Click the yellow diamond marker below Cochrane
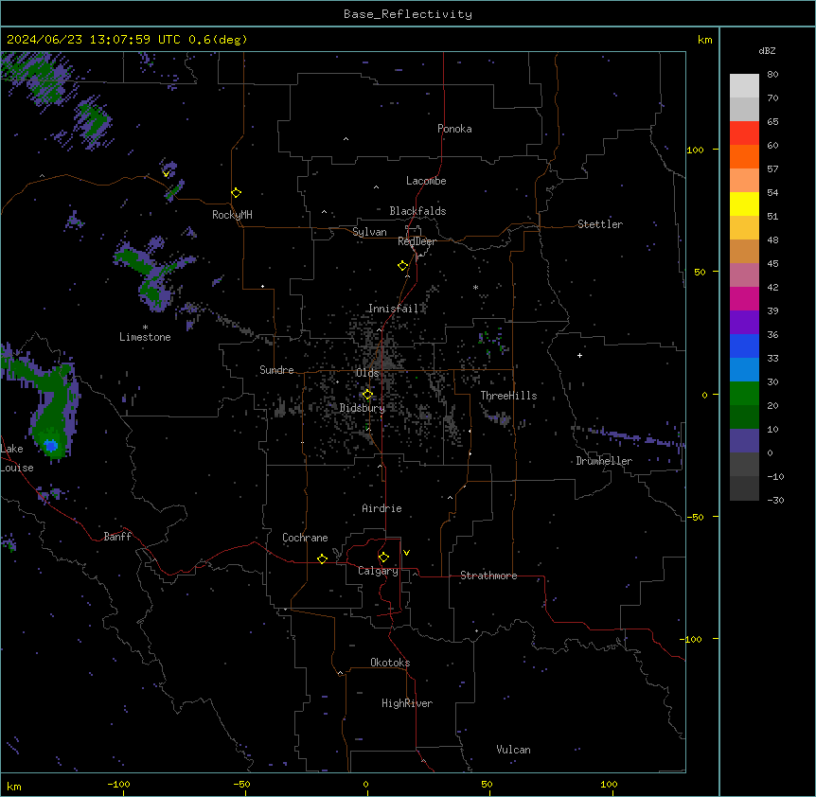816x797 pixels. pyautogui.click(x=322, y=558)
